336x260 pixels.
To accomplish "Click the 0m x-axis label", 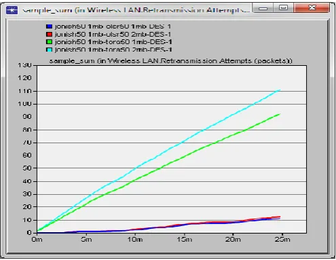I will pyautogui.click(x=37, y=240).
